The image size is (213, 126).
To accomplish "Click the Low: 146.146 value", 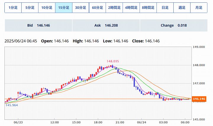I will pos(115,41).
